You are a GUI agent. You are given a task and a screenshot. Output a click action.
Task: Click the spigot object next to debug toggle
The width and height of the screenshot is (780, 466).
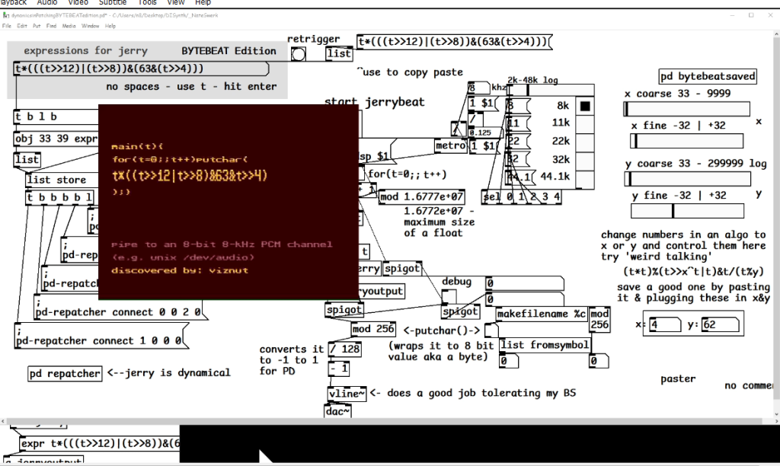coord(460,312)
